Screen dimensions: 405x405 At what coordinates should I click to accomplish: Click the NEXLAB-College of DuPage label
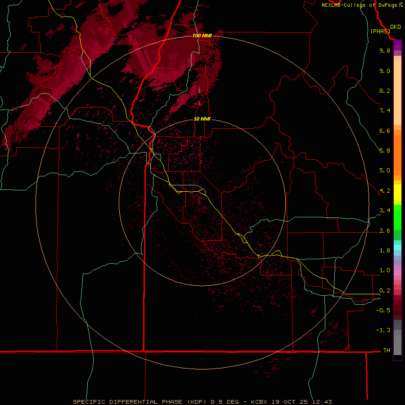tap(360, 5)
